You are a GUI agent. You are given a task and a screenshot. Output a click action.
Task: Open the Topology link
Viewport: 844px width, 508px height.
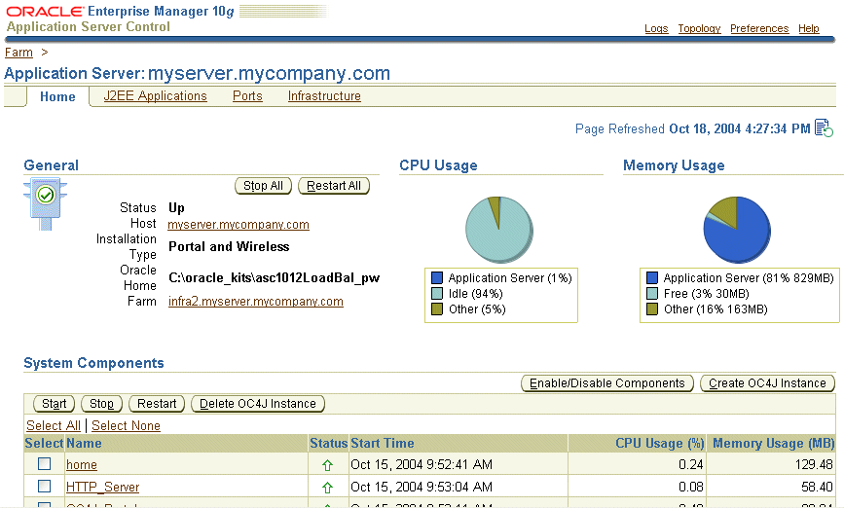pos(699,28)
